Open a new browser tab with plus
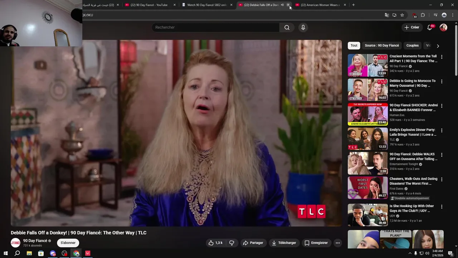Image resolution: width=458 pixels, height=258 pixels. (353, 5)
